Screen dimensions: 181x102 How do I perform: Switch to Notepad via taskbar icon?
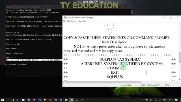pyautogui.click(x=72, y=100)
